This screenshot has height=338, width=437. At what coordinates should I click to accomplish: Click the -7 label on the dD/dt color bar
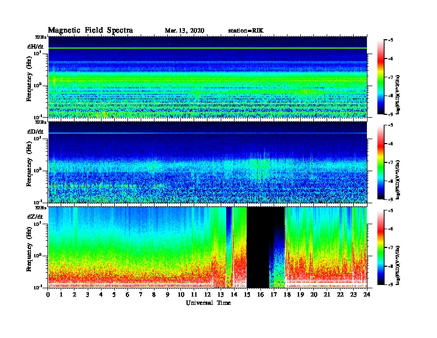(x=391, y=162)
